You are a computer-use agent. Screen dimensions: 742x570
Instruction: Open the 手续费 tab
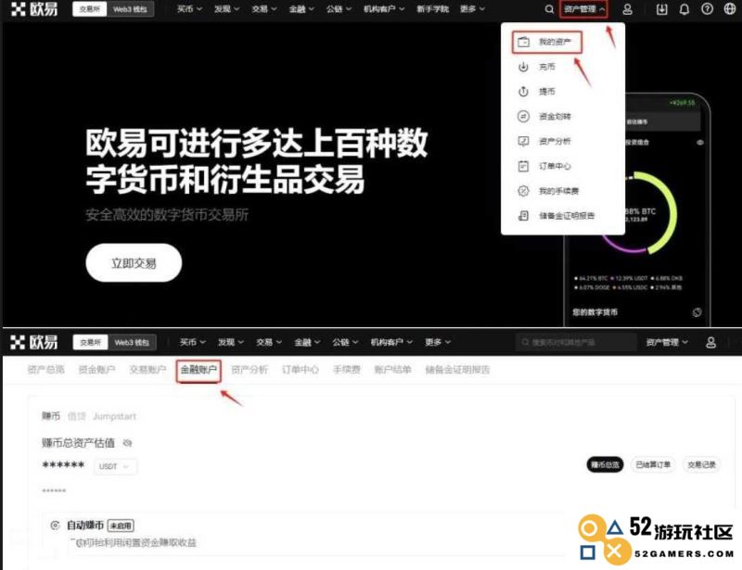347,370
